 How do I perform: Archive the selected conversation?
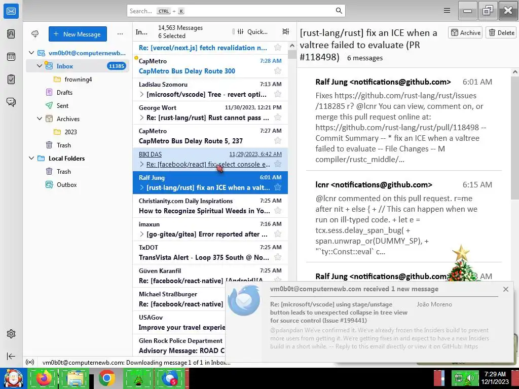tap(465, 32)
